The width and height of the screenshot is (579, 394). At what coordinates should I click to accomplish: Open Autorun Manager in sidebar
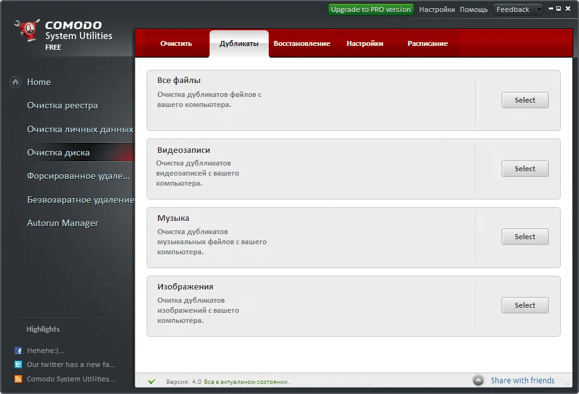(x=63, y=223)
